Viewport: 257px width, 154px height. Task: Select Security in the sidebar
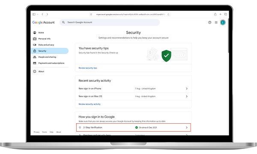tap(50, 51)
